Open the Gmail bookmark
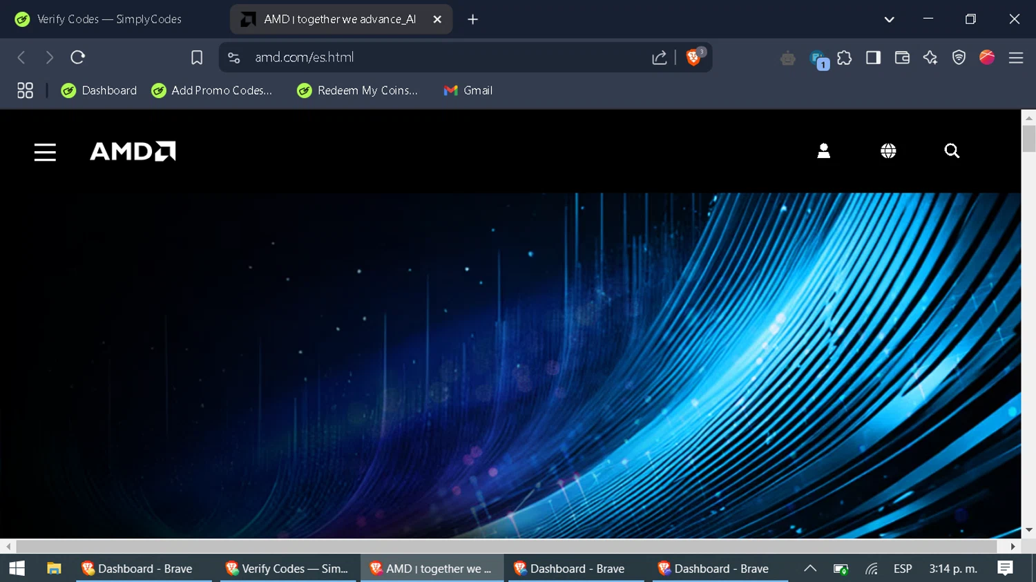The height and width of the screenshot is (582, 1036). pyautogui.click(x=468, y=90)
